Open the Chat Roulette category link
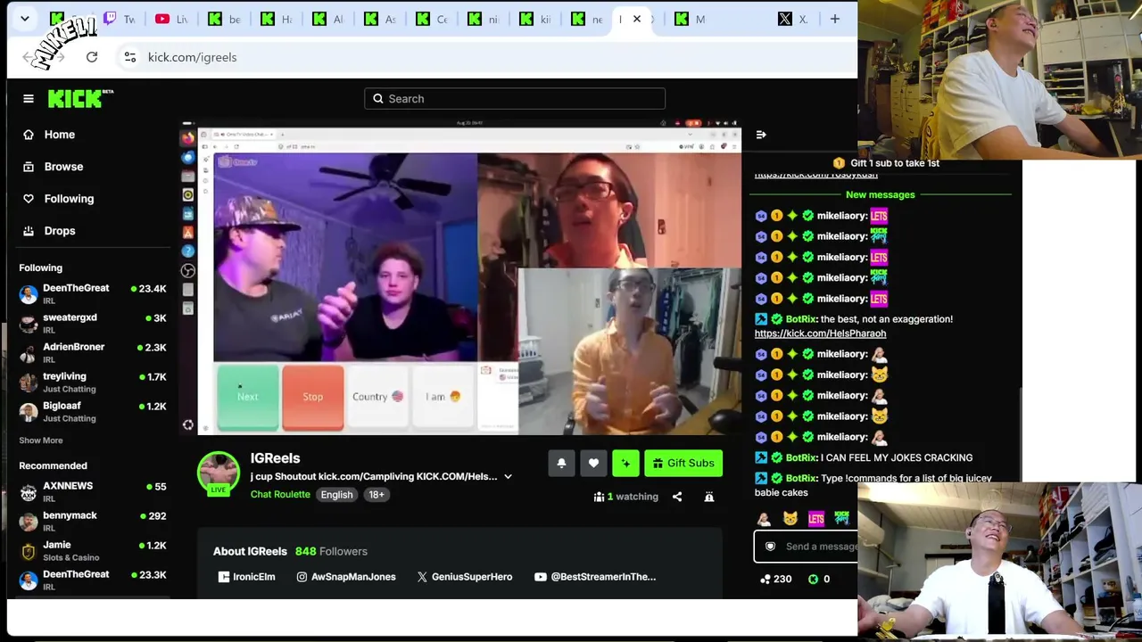This screenshot has width=1142, height=642. (x=280, y=495)
